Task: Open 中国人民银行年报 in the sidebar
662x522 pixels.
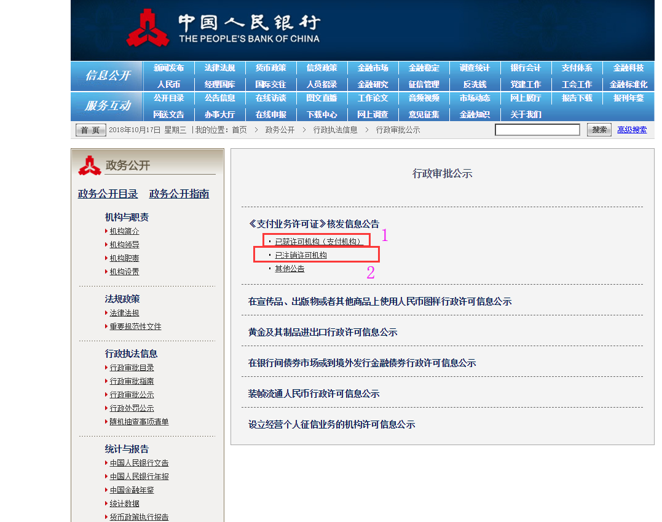Action: tap(140, 477)
